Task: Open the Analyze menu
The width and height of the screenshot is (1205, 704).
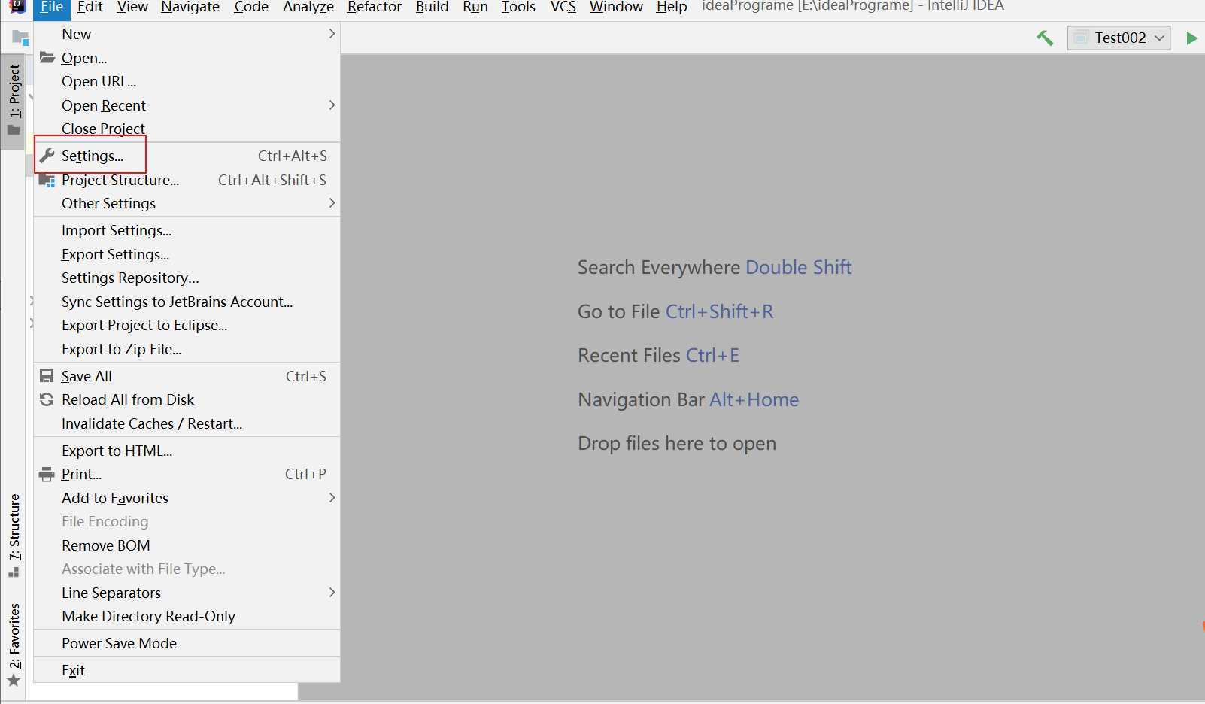Action: [x=308, y=8]
